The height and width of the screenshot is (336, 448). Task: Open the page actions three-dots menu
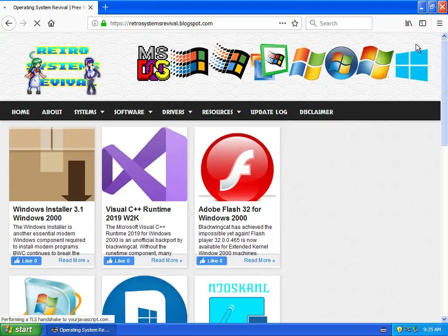(x=283, y=23)
